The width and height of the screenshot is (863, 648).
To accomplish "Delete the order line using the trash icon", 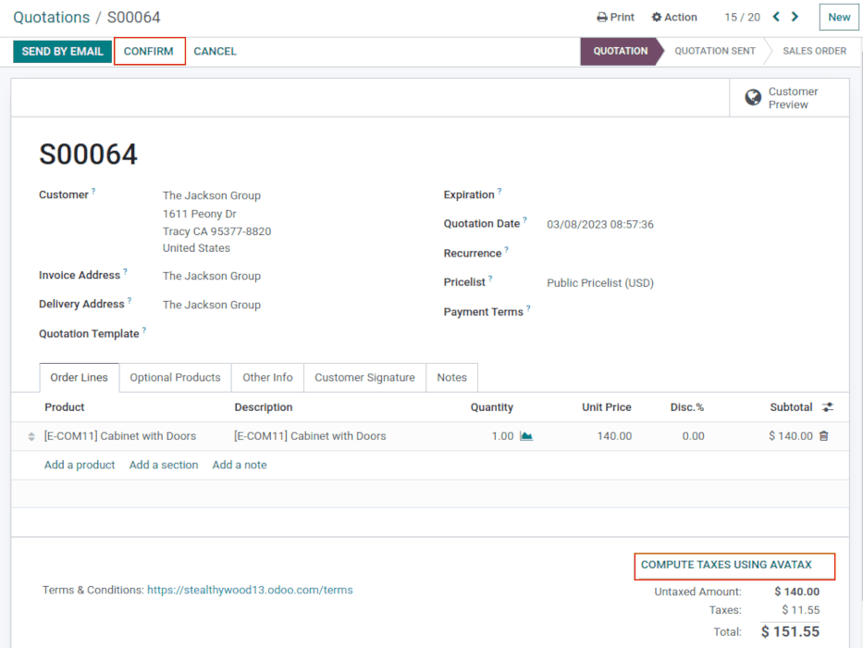I will click(822, 435).
